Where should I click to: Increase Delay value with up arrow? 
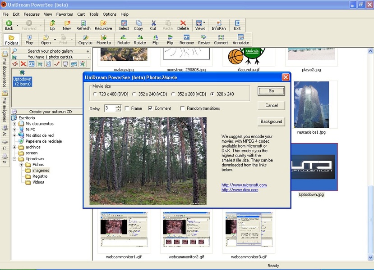tap(118, 107)
